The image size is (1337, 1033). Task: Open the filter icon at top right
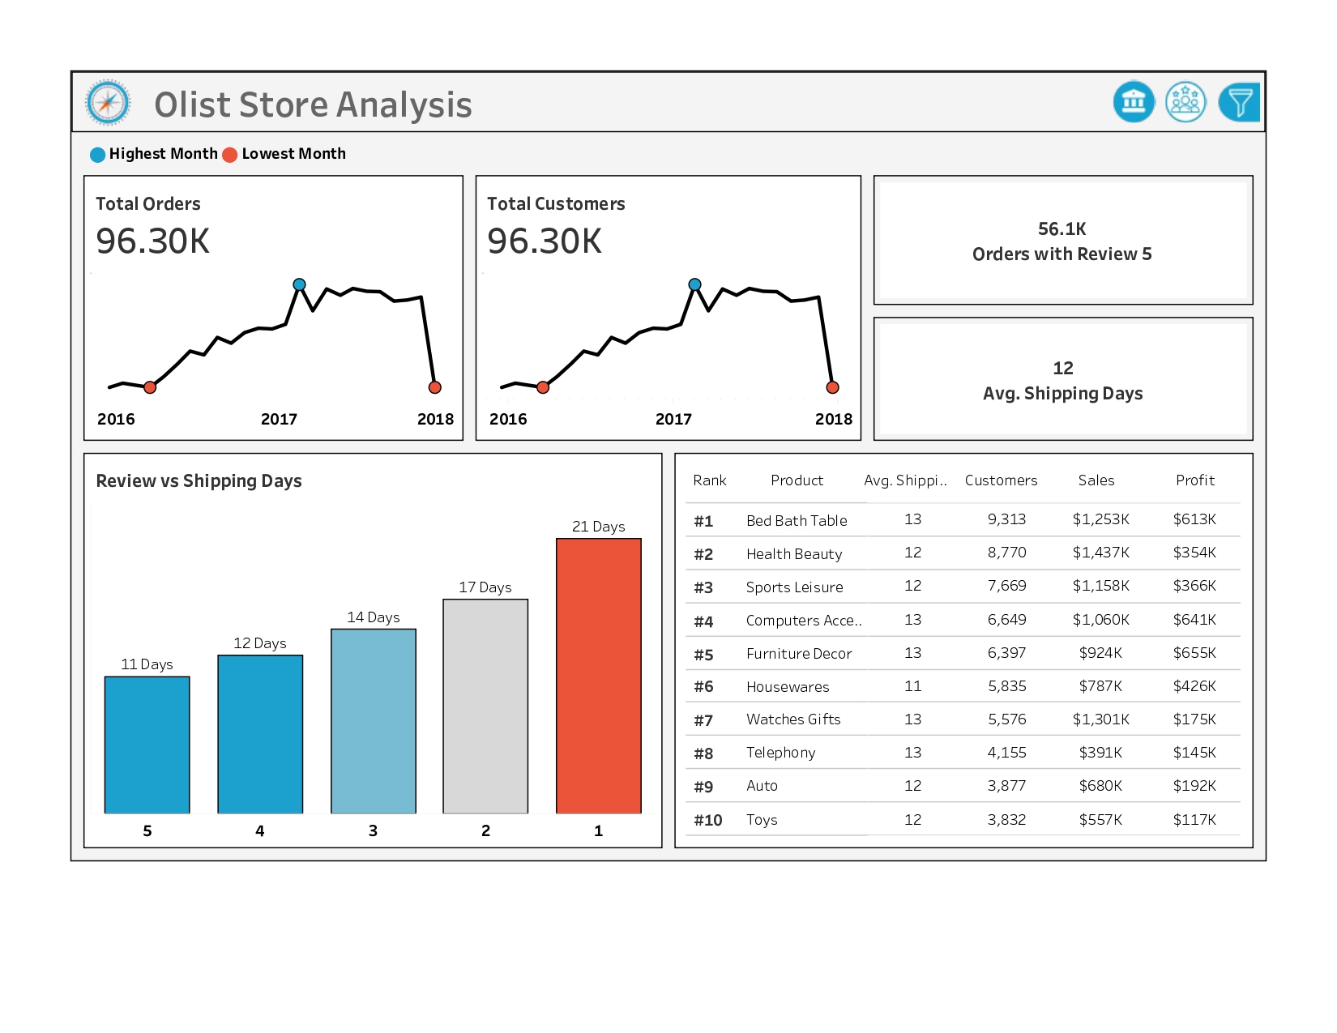1238,101
